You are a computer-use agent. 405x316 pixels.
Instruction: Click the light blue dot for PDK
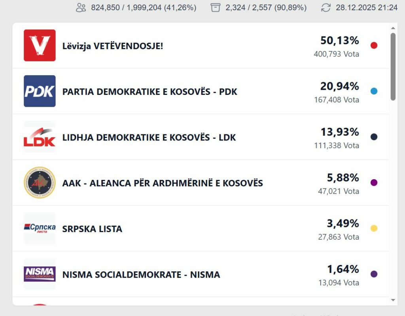tap(374, 91)
